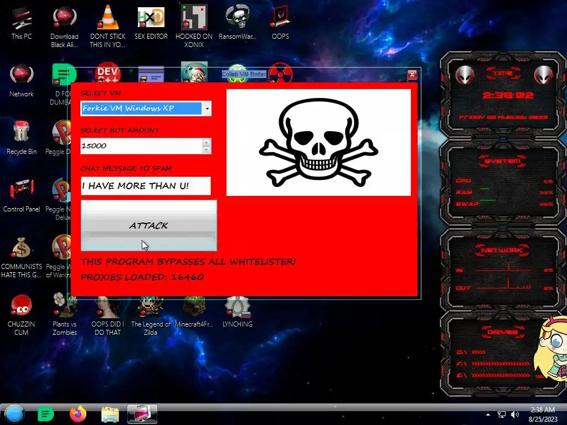Show hidden tray icons arrow
This screenshot has height=425, width=567.
tap(488, 414)
